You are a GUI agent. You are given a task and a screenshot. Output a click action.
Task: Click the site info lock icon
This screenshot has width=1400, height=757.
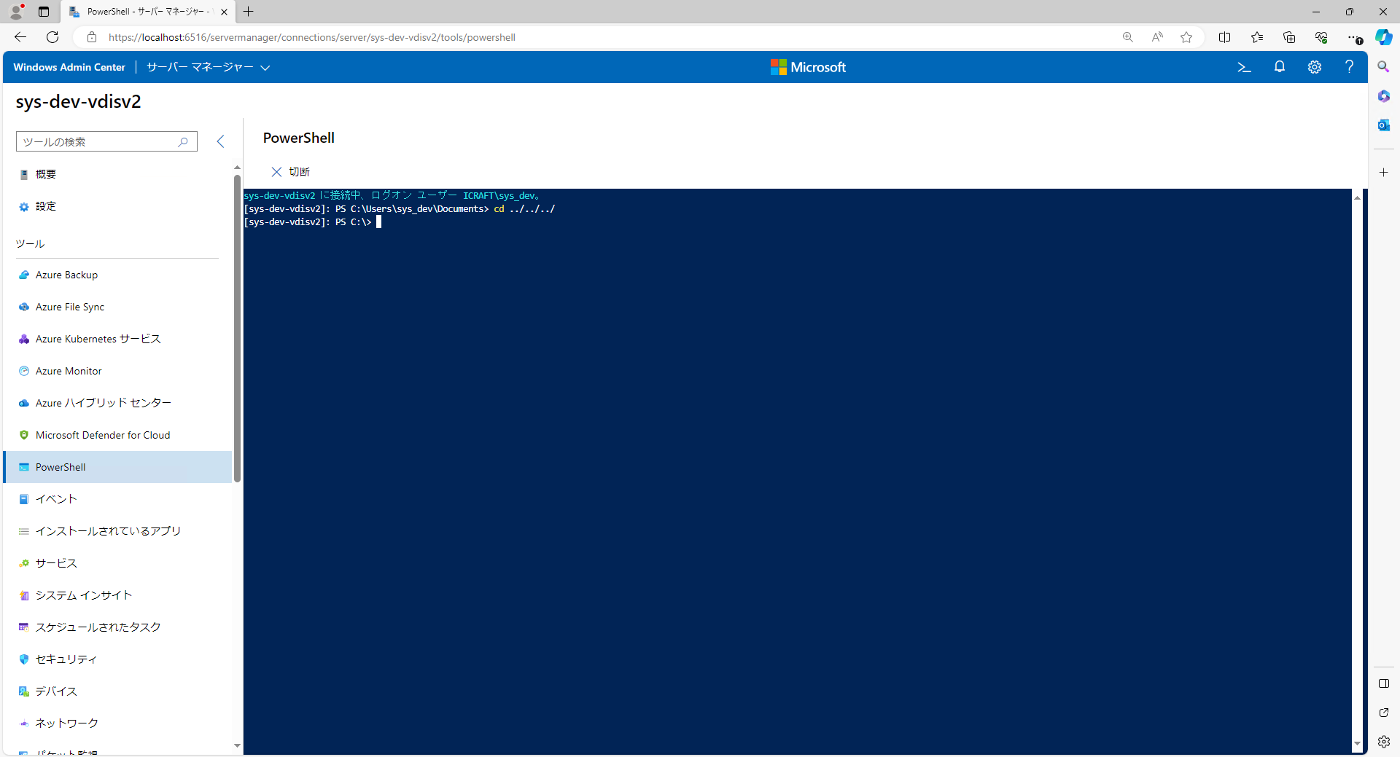pyautogui.click(x=92, y=37)
